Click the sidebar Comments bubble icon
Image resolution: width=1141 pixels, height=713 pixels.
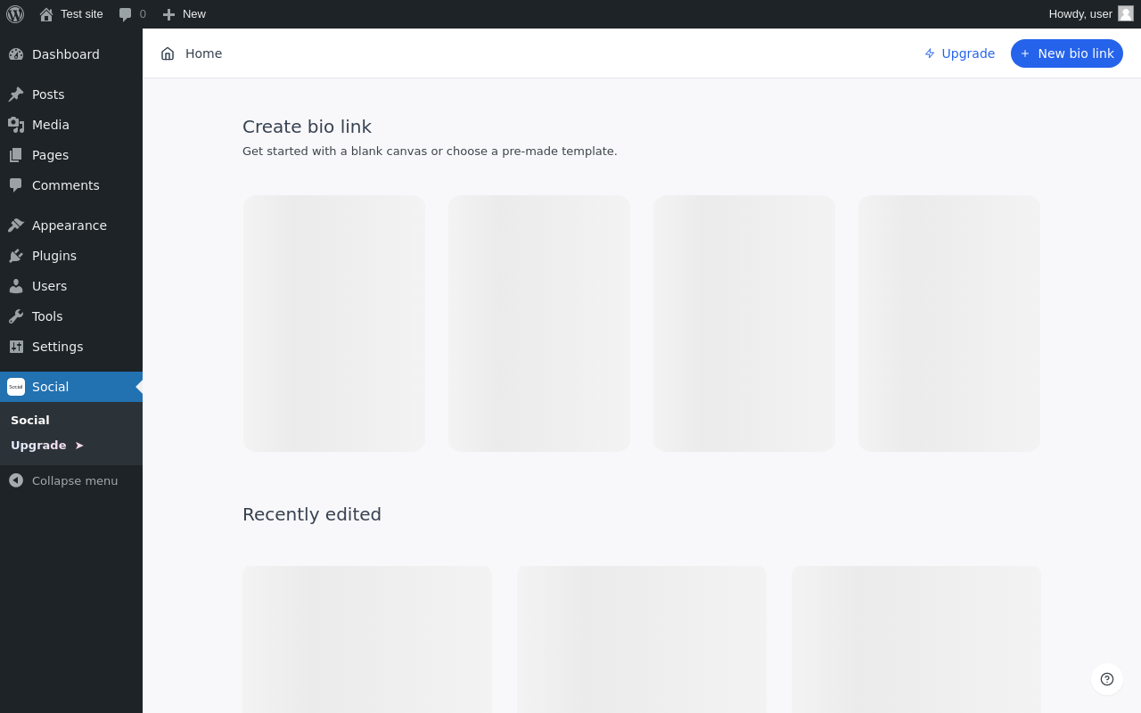point(16,185)
